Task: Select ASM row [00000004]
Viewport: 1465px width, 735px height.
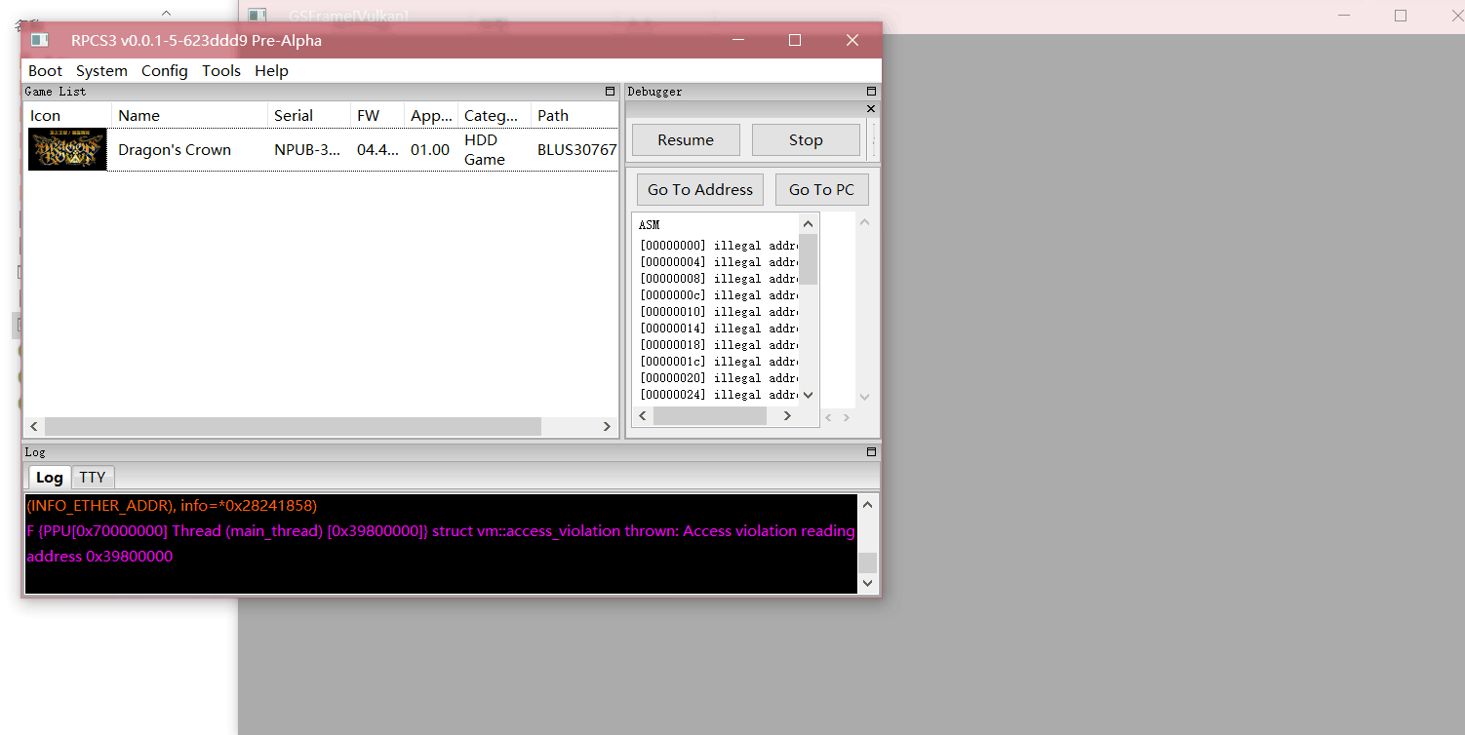Action: pos(718,262)
